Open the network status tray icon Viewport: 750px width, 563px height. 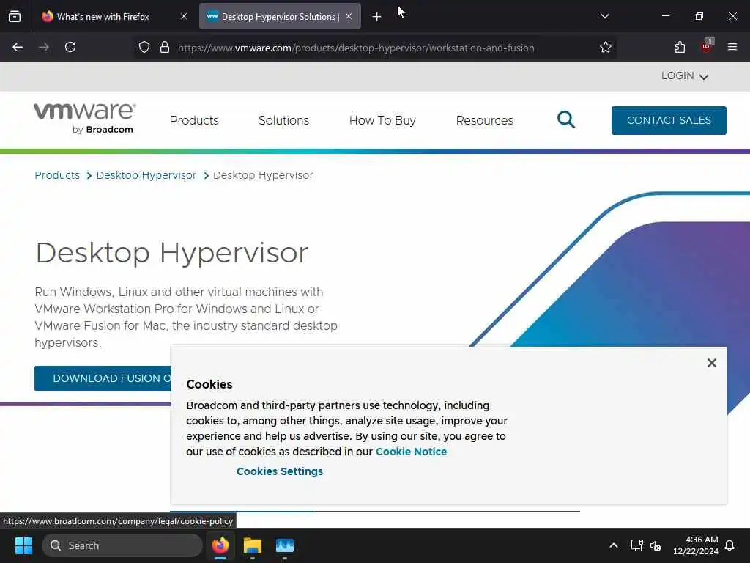[637, 545]
